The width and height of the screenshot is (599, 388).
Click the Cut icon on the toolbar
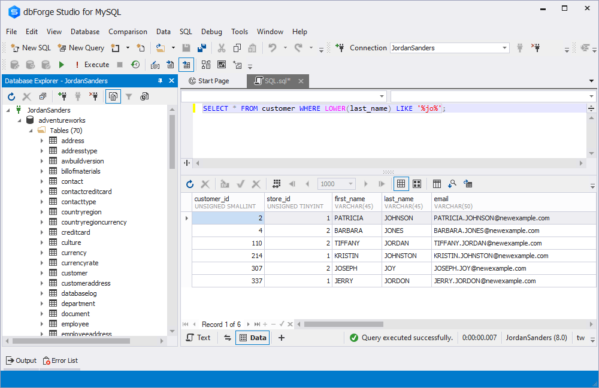point(221,47)
